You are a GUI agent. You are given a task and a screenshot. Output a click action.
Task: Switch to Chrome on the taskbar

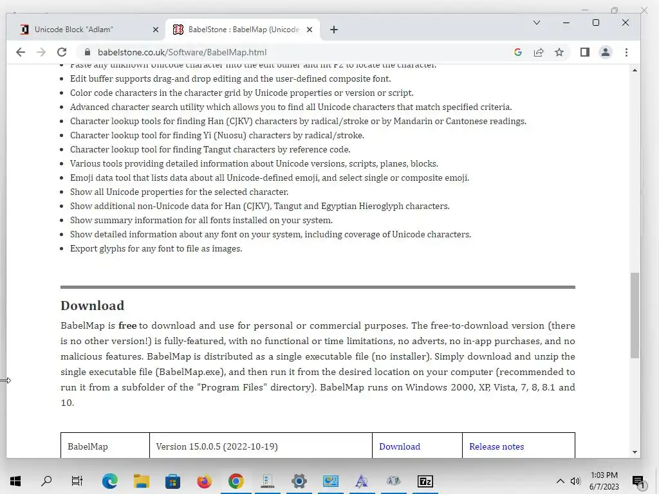pyautogui.click(x=236, y=481)
